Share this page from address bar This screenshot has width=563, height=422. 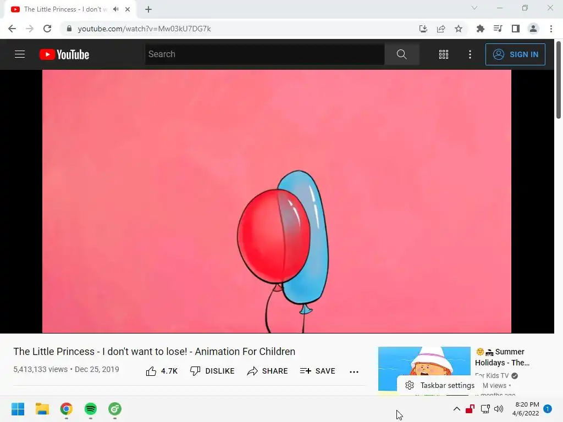(441, 29)
